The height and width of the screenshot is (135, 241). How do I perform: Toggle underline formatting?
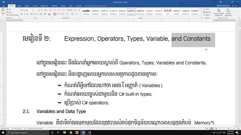(27, 14)
